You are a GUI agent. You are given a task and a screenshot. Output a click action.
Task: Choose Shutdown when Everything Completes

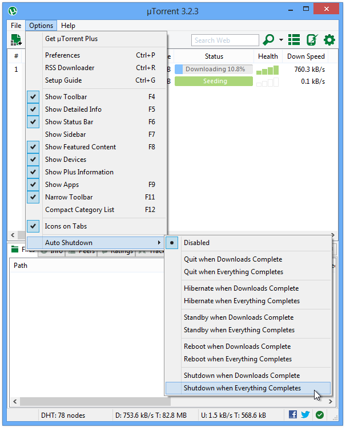pos(248,388)
